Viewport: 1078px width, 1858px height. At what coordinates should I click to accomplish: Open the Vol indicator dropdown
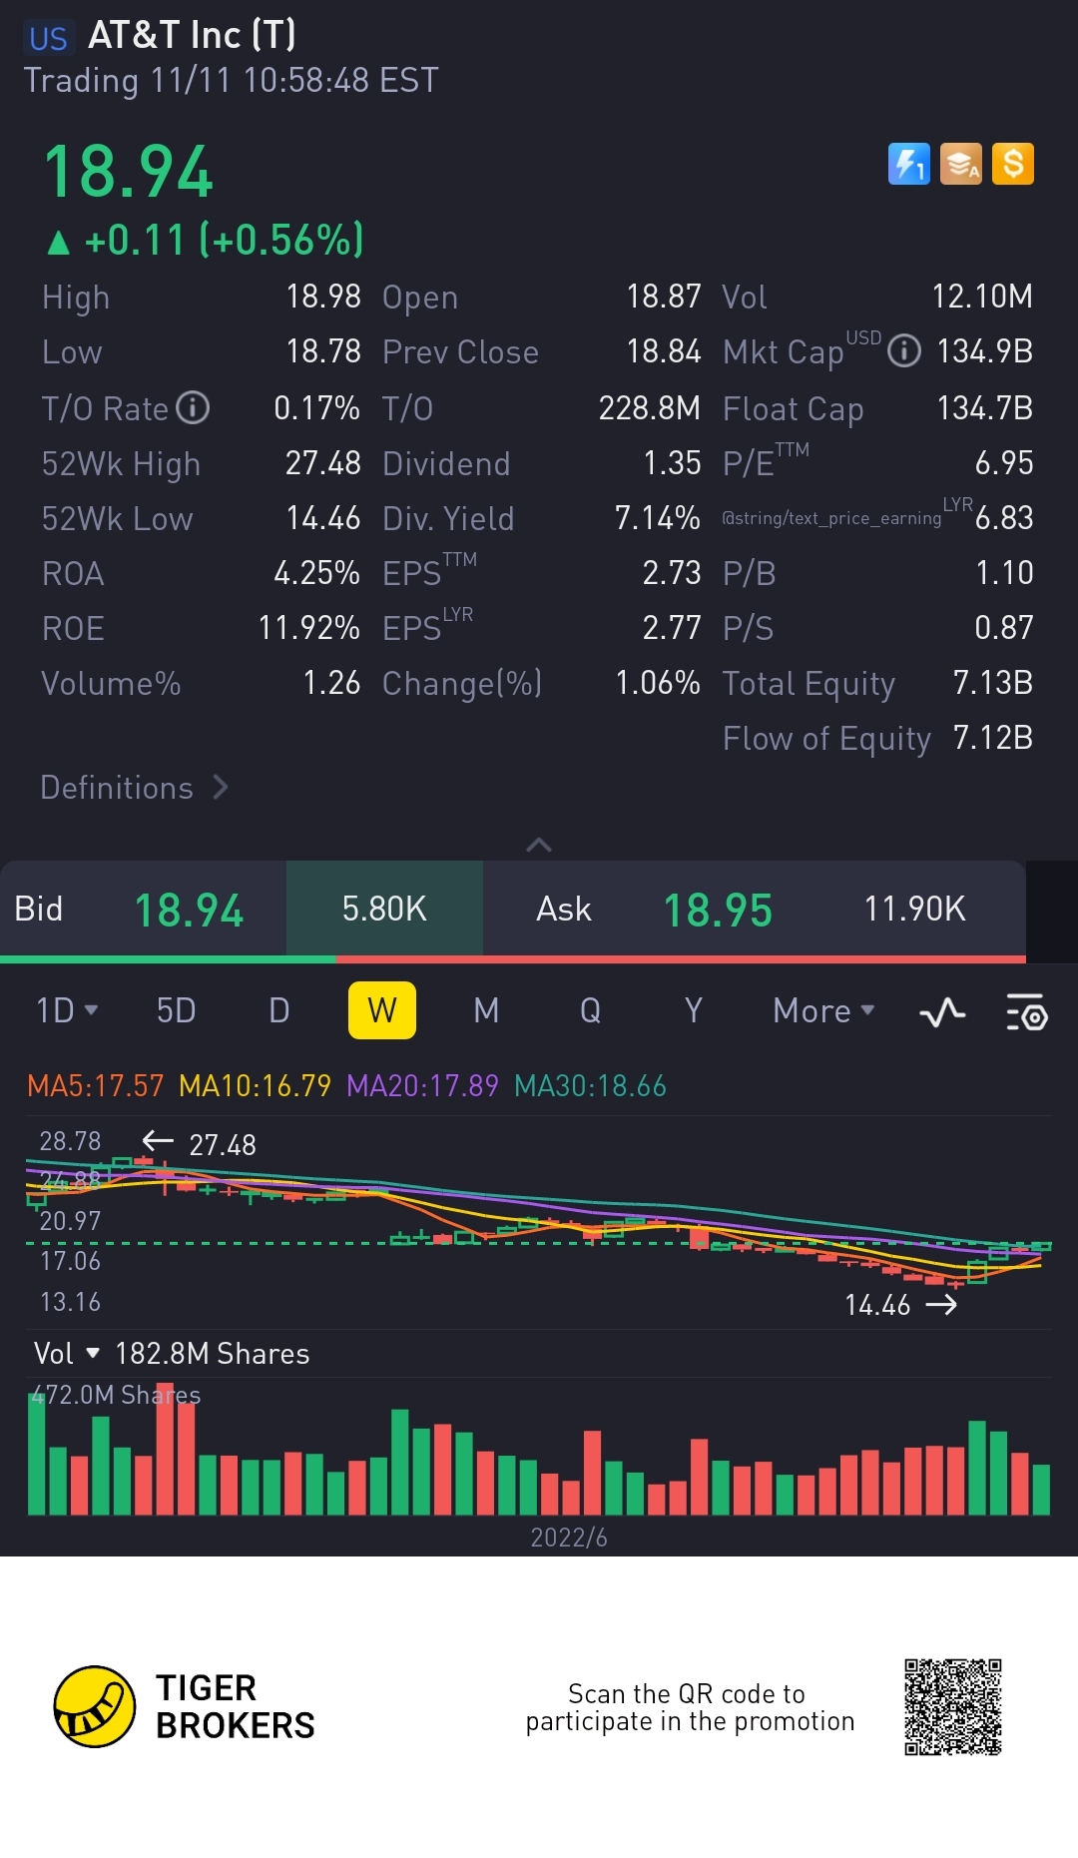pos(67,1353)
